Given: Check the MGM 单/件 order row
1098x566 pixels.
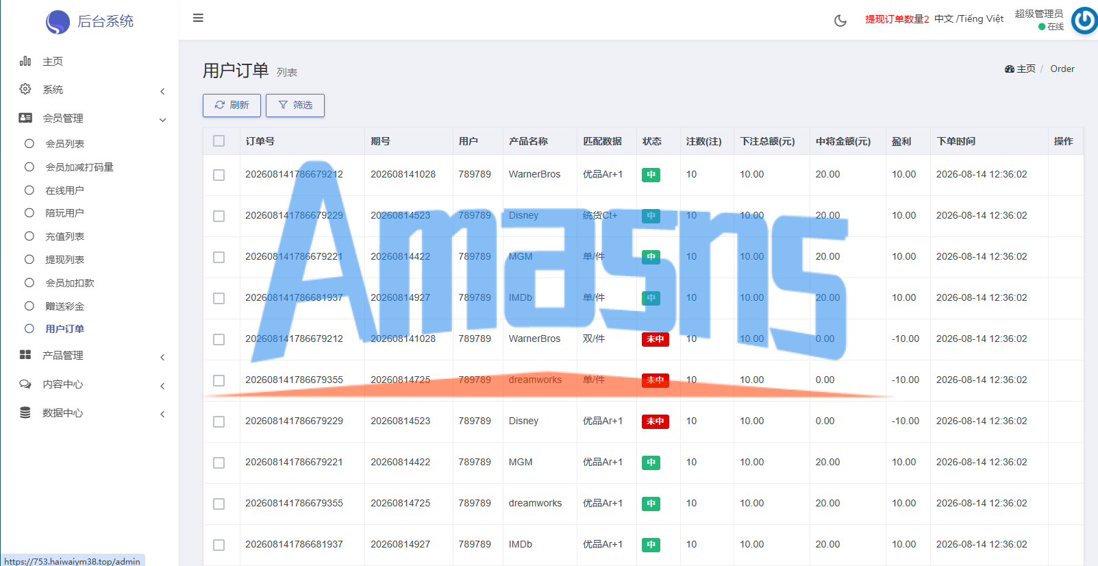Looking at the screenshot, I should click(219, 257).
